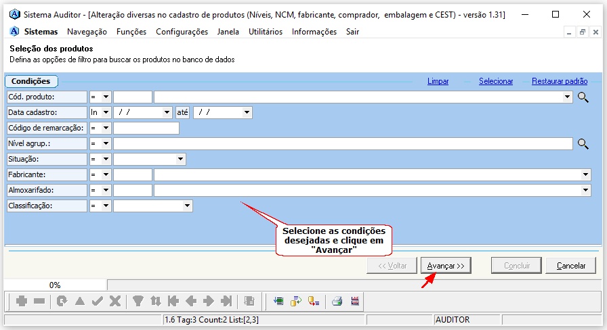Viewport: 607px width, 330px height.
Task: Click the triangle edit toolbar icon
Action: (80, 301)
